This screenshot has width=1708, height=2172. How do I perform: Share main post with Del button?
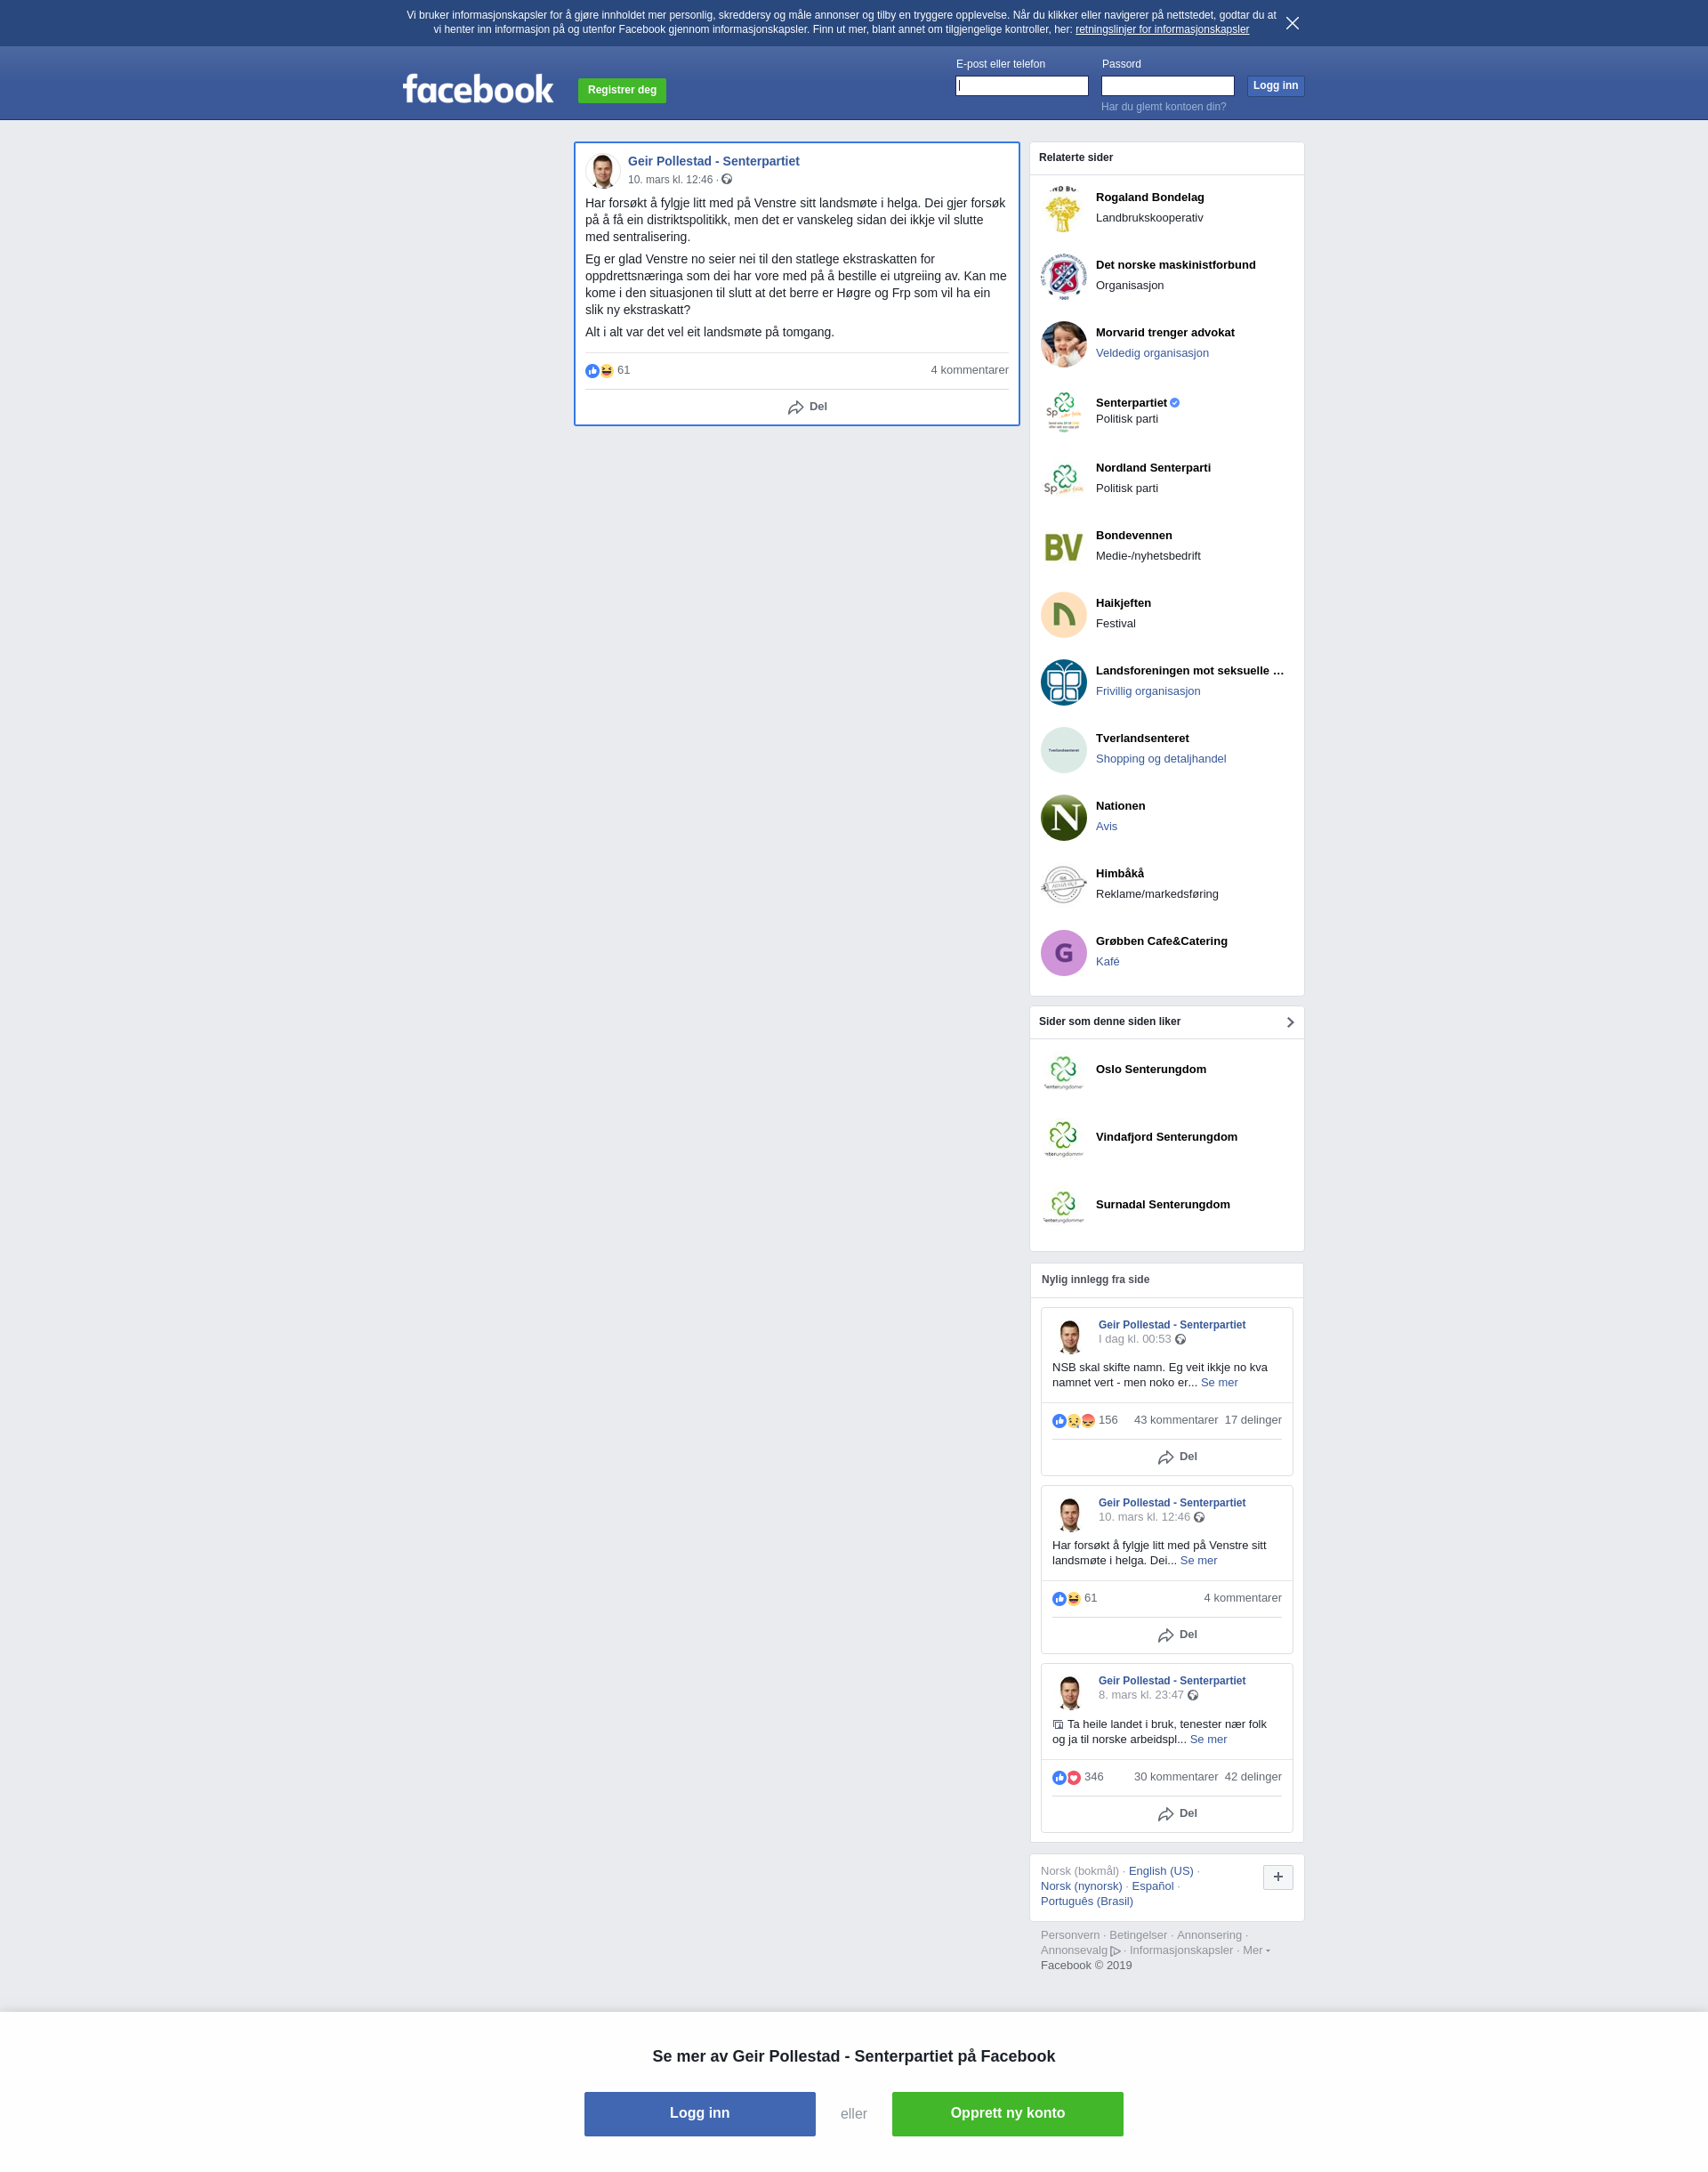click(807, 407)
